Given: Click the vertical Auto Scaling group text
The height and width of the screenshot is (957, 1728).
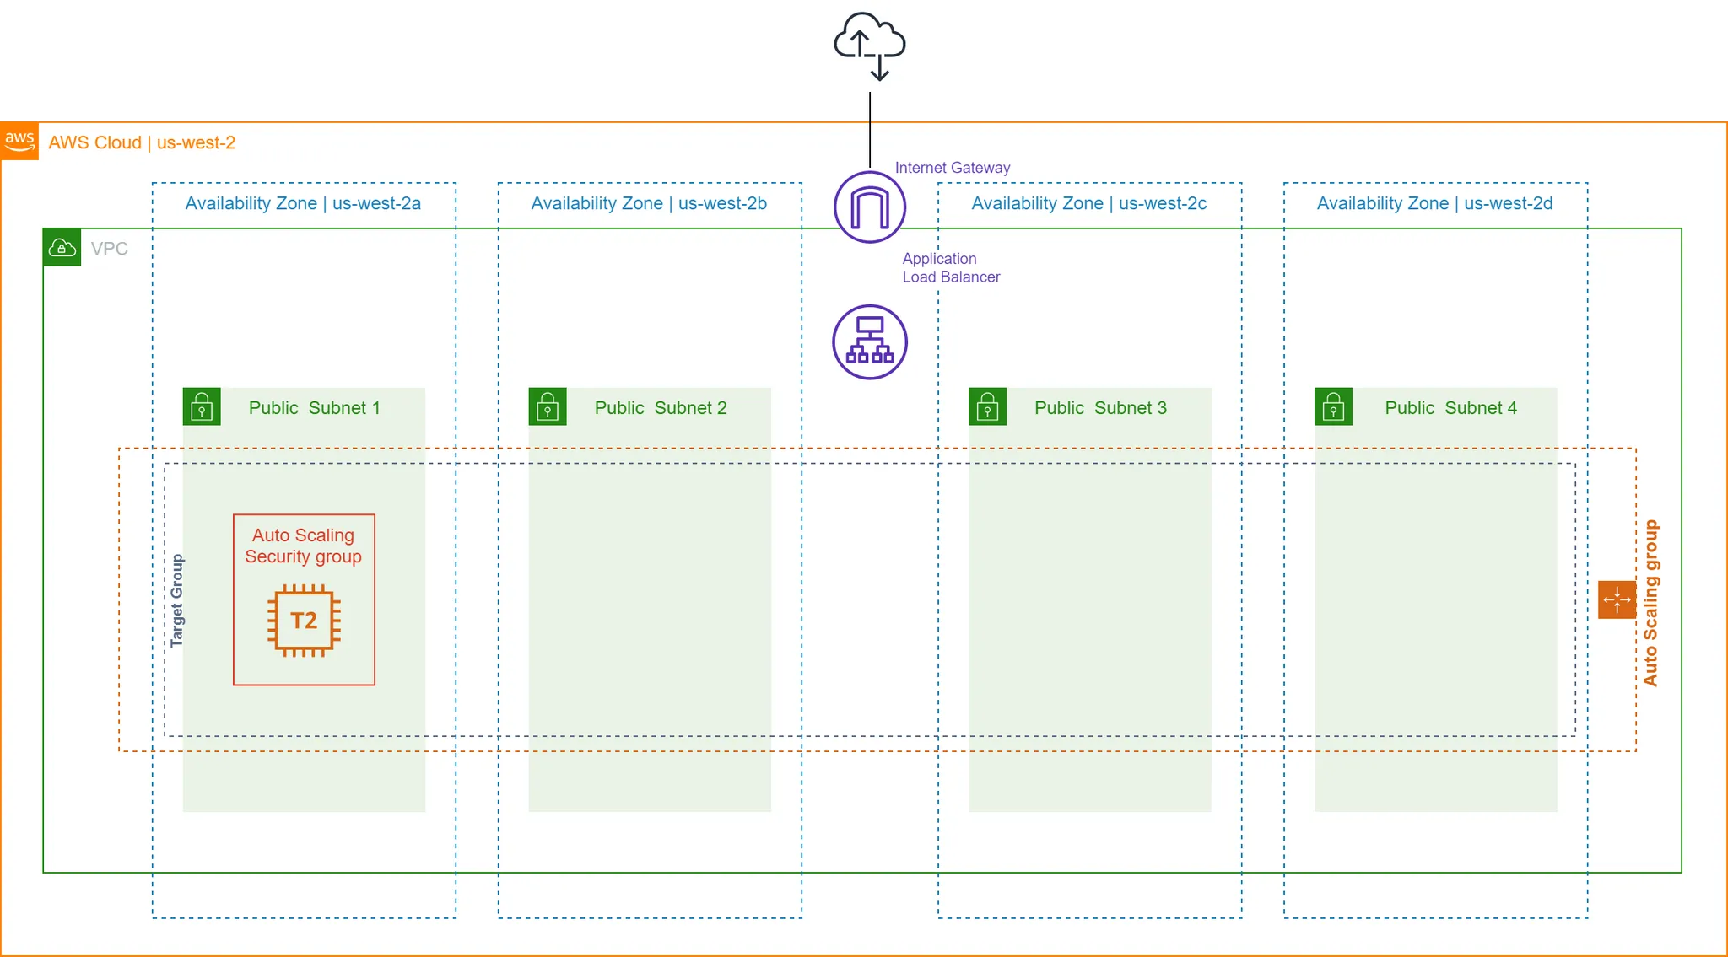Looking at the screenshot, I should [1650, 602].
